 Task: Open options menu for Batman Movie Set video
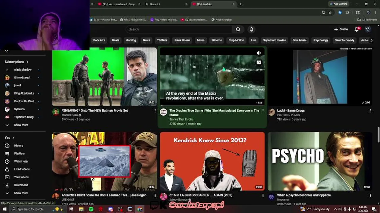[155, 111]
